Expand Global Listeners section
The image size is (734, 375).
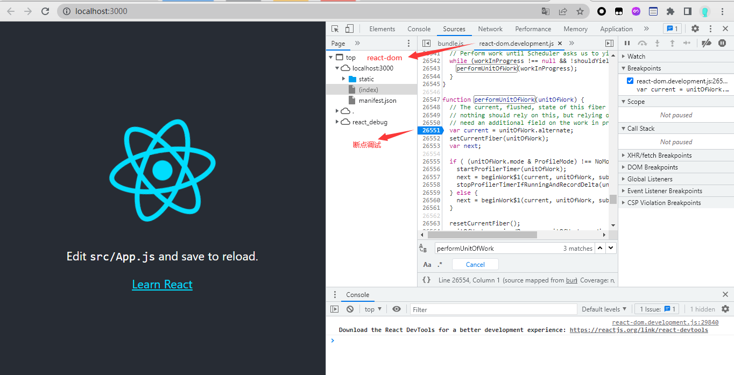(676, 179)
